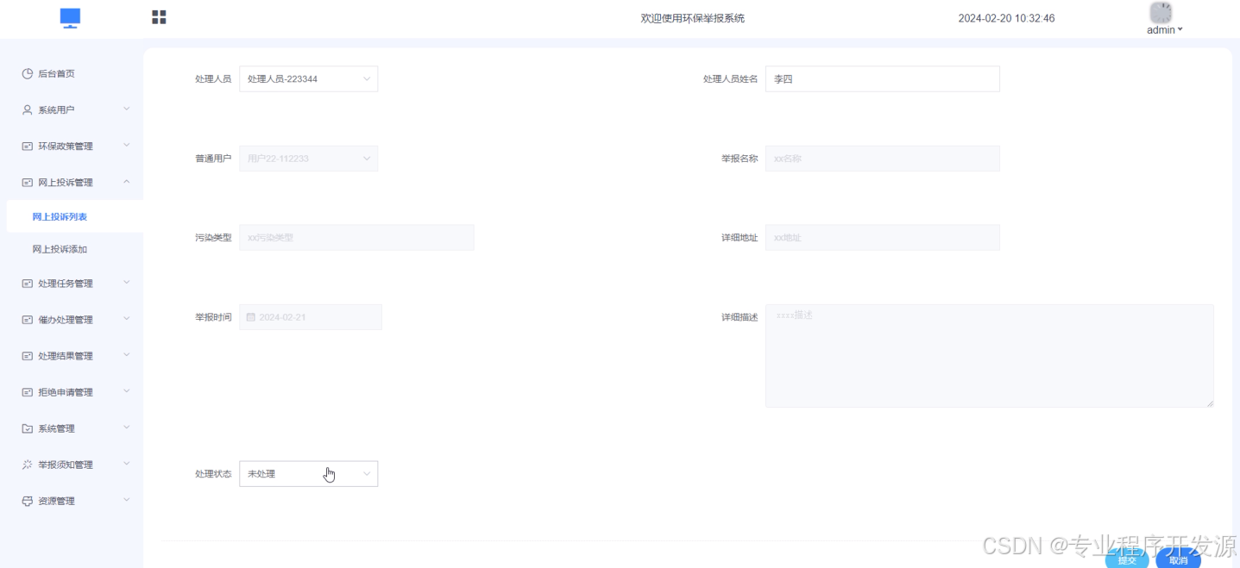The width and height of the screenshot is (1240, 568).
Task: Click the 举报时间 date field
Action: tap(311, 317)
